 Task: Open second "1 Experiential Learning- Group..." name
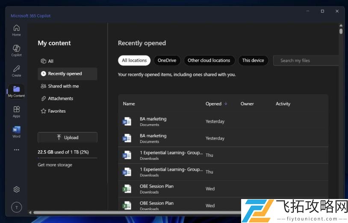pyautogui.click(x=171, y=169)
